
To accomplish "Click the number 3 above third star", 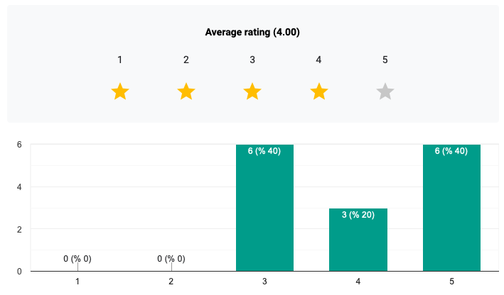I will click(252, 60).
